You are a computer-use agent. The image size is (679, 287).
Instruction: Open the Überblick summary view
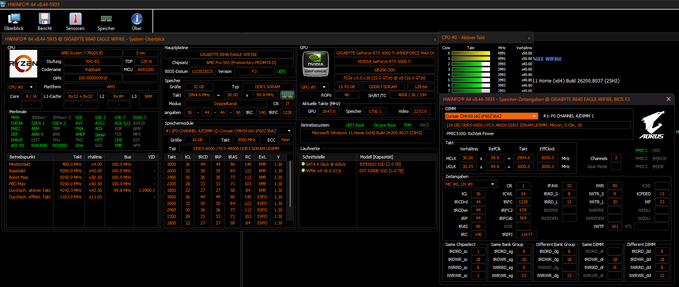click(14, 22)
